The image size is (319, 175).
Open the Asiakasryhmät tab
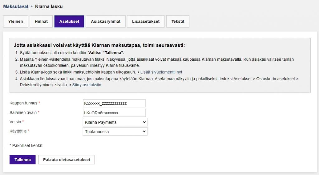pyautogui.click(x=106, y=21)
